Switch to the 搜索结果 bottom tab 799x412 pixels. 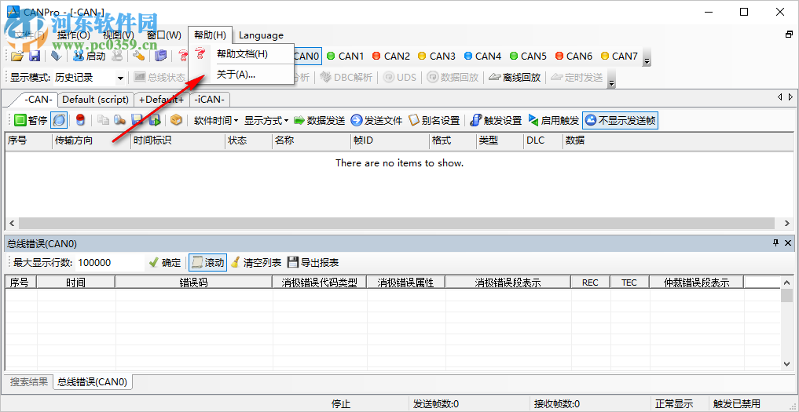[x=29, y=382]
